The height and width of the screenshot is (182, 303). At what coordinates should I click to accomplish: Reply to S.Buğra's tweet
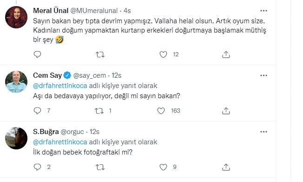pos(37,167)
